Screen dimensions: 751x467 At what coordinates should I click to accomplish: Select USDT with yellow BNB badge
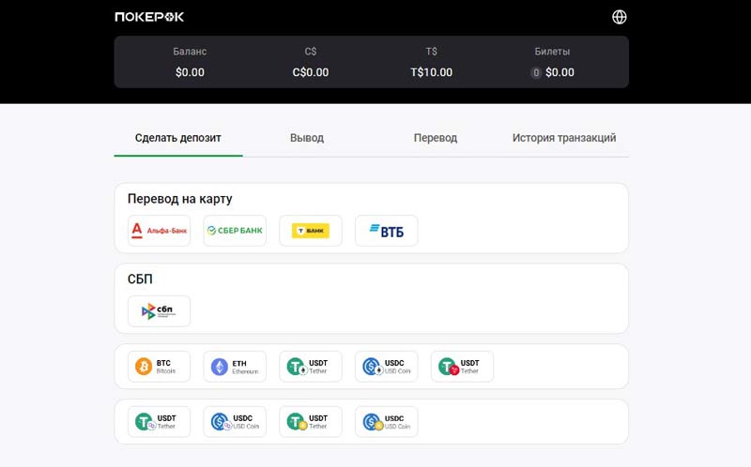tap(311, 422)
